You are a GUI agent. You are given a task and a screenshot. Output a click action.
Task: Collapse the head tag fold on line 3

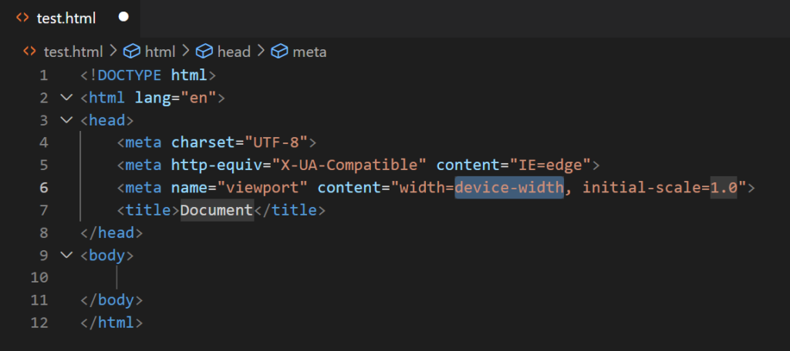point(66,119)
